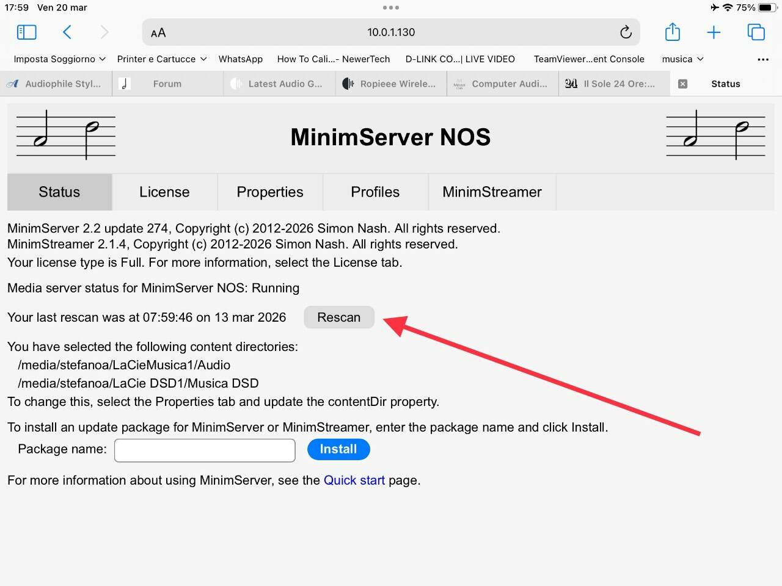Close the Status tab with X icon
782x586 pixels.
click(x=683, y=84)
